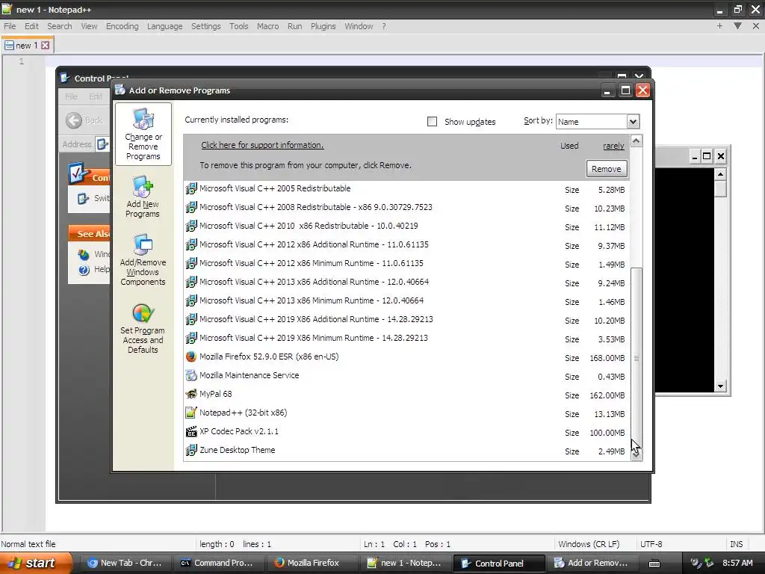Click the UTF-8 encoding status bar entry
The height and width of the screenshot is (574, 765).
(651, 544)
